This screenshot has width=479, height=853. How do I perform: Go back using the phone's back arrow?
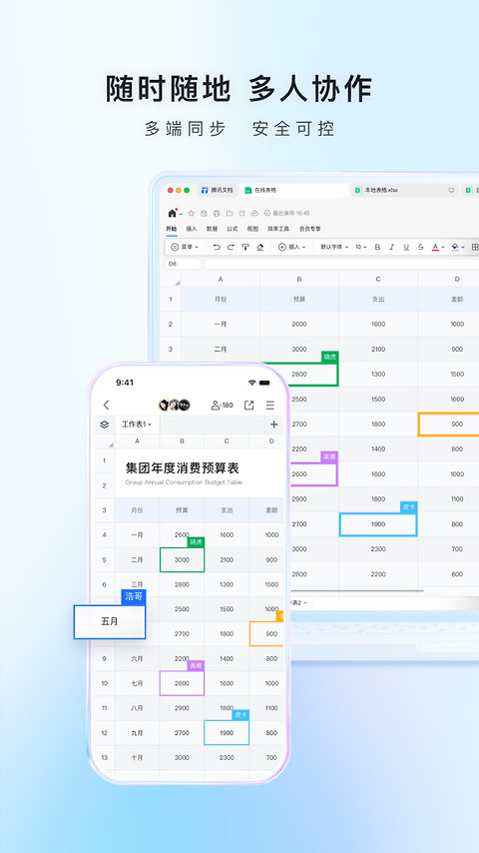(x=106, y=405)
